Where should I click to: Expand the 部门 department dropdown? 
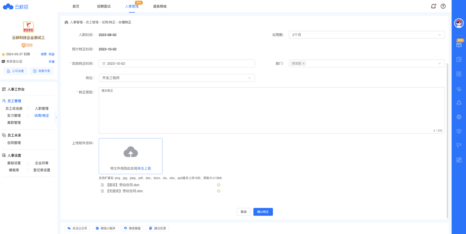coord(439,63)
